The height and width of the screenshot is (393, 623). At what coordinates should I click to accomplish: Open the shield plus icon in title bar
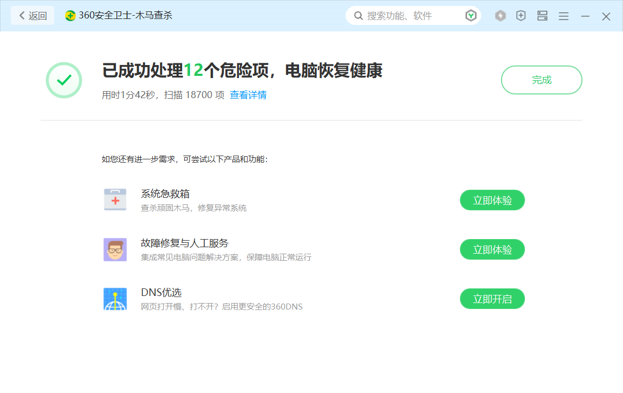[521, 16]
